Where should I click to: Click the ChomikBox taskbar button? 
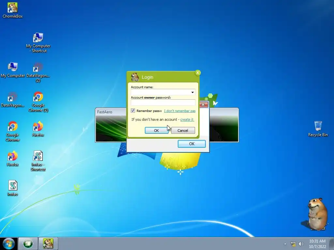point(48,243)
